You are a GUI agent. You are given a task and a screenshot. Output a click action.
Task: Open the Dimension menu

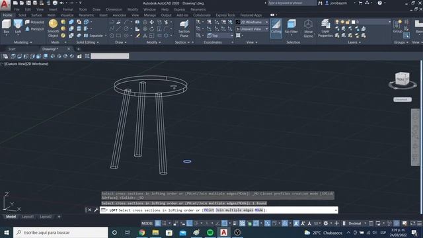coord(114,9)
